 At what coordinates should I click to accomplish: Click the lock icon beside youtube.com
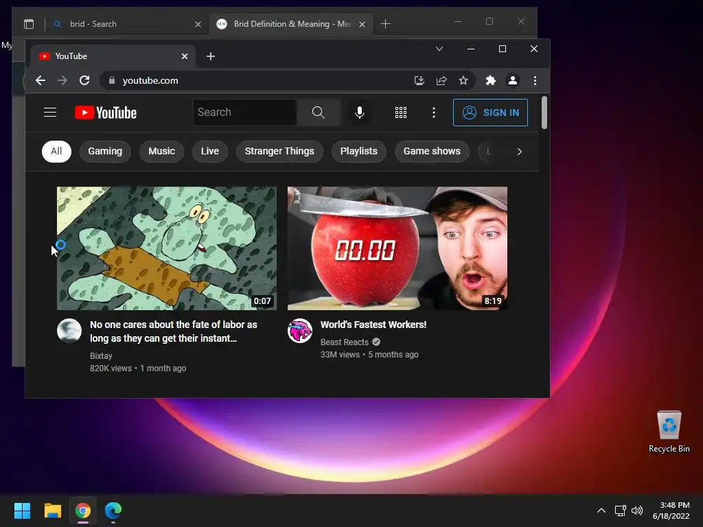112,81
